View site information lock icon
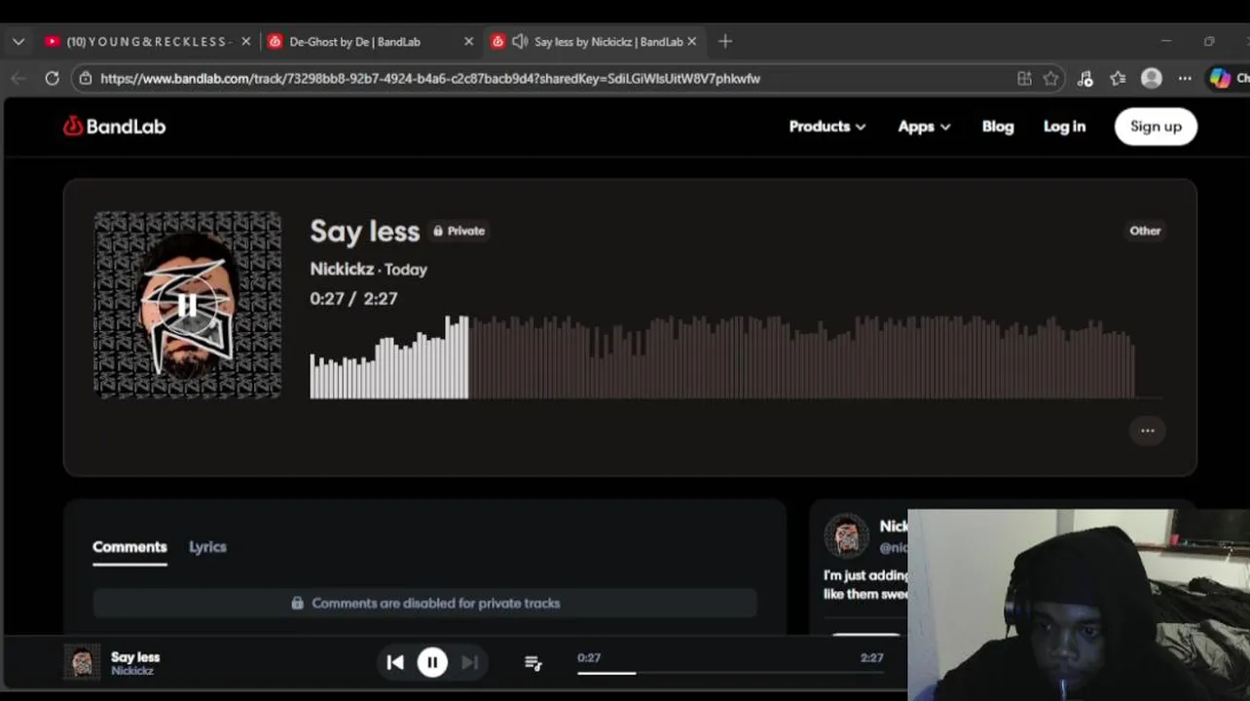The image size is (1250, 701). click(86, 79)
